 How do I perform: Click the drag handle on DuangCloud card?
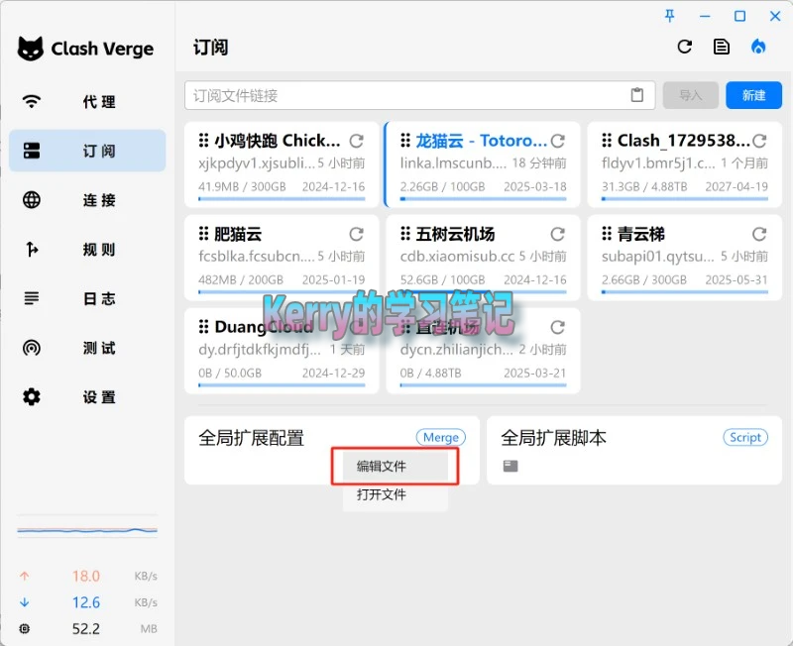coord(204,327)
